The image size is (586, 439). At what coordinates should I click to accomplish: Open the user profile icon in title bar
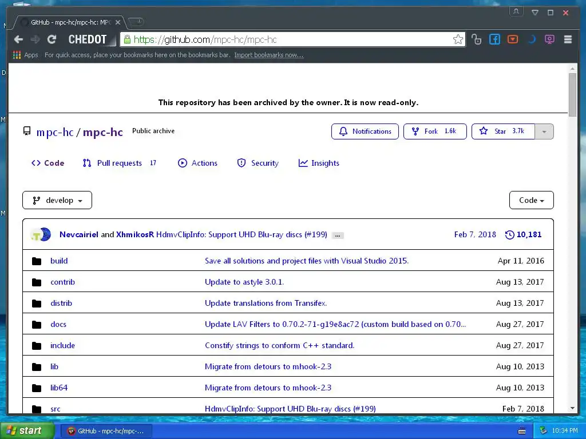(516, 11)
